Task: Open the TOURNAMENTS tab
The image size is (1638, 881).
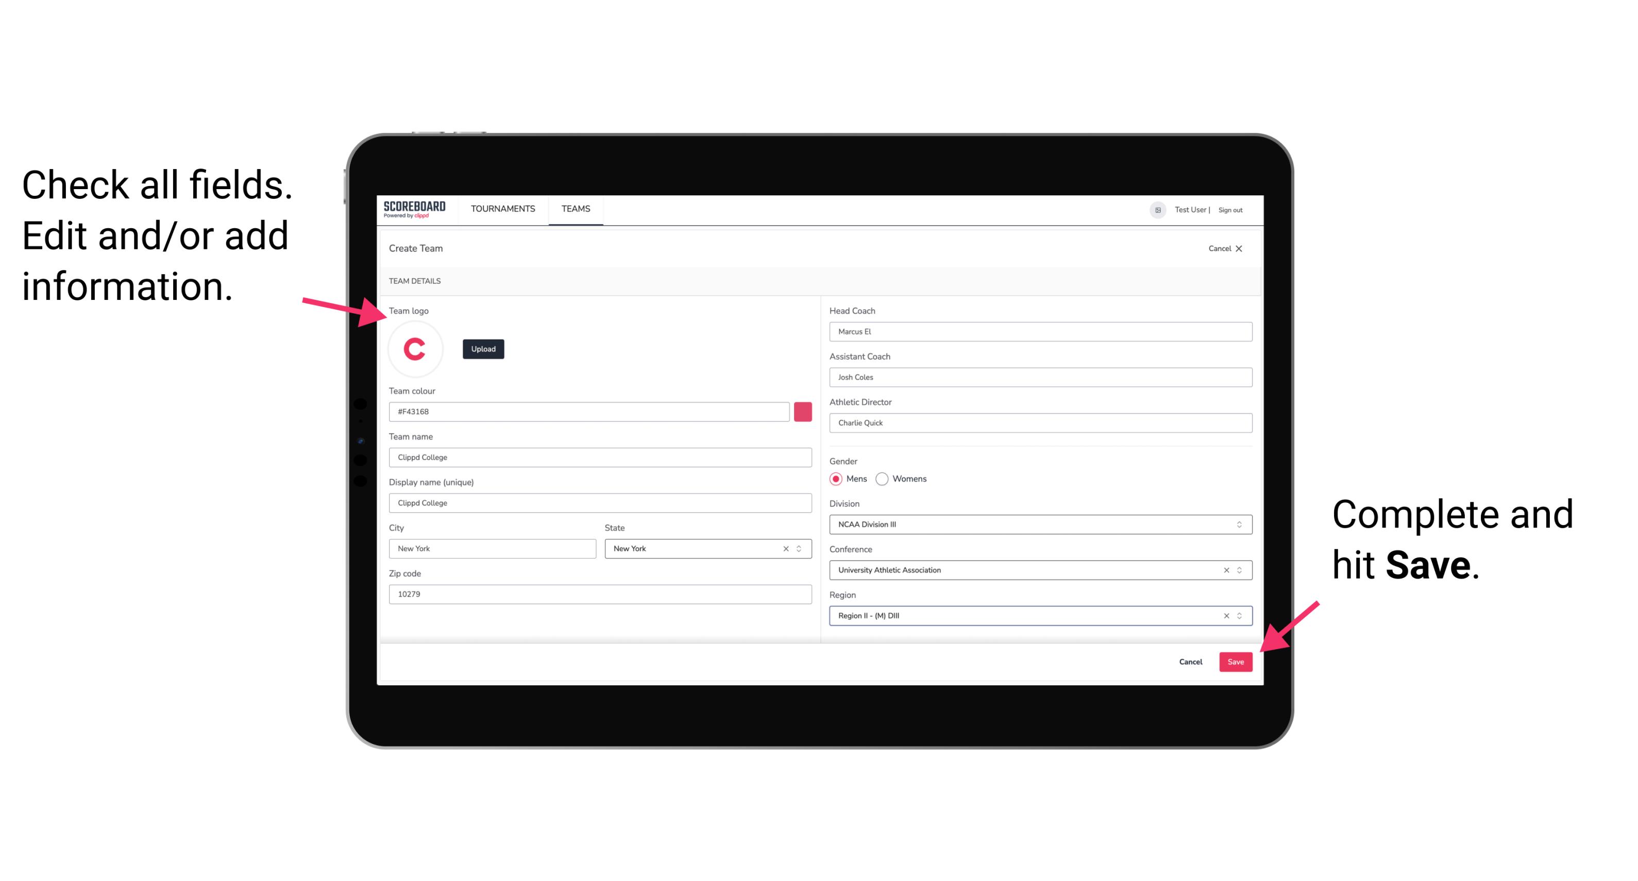Action: (503, 208)
